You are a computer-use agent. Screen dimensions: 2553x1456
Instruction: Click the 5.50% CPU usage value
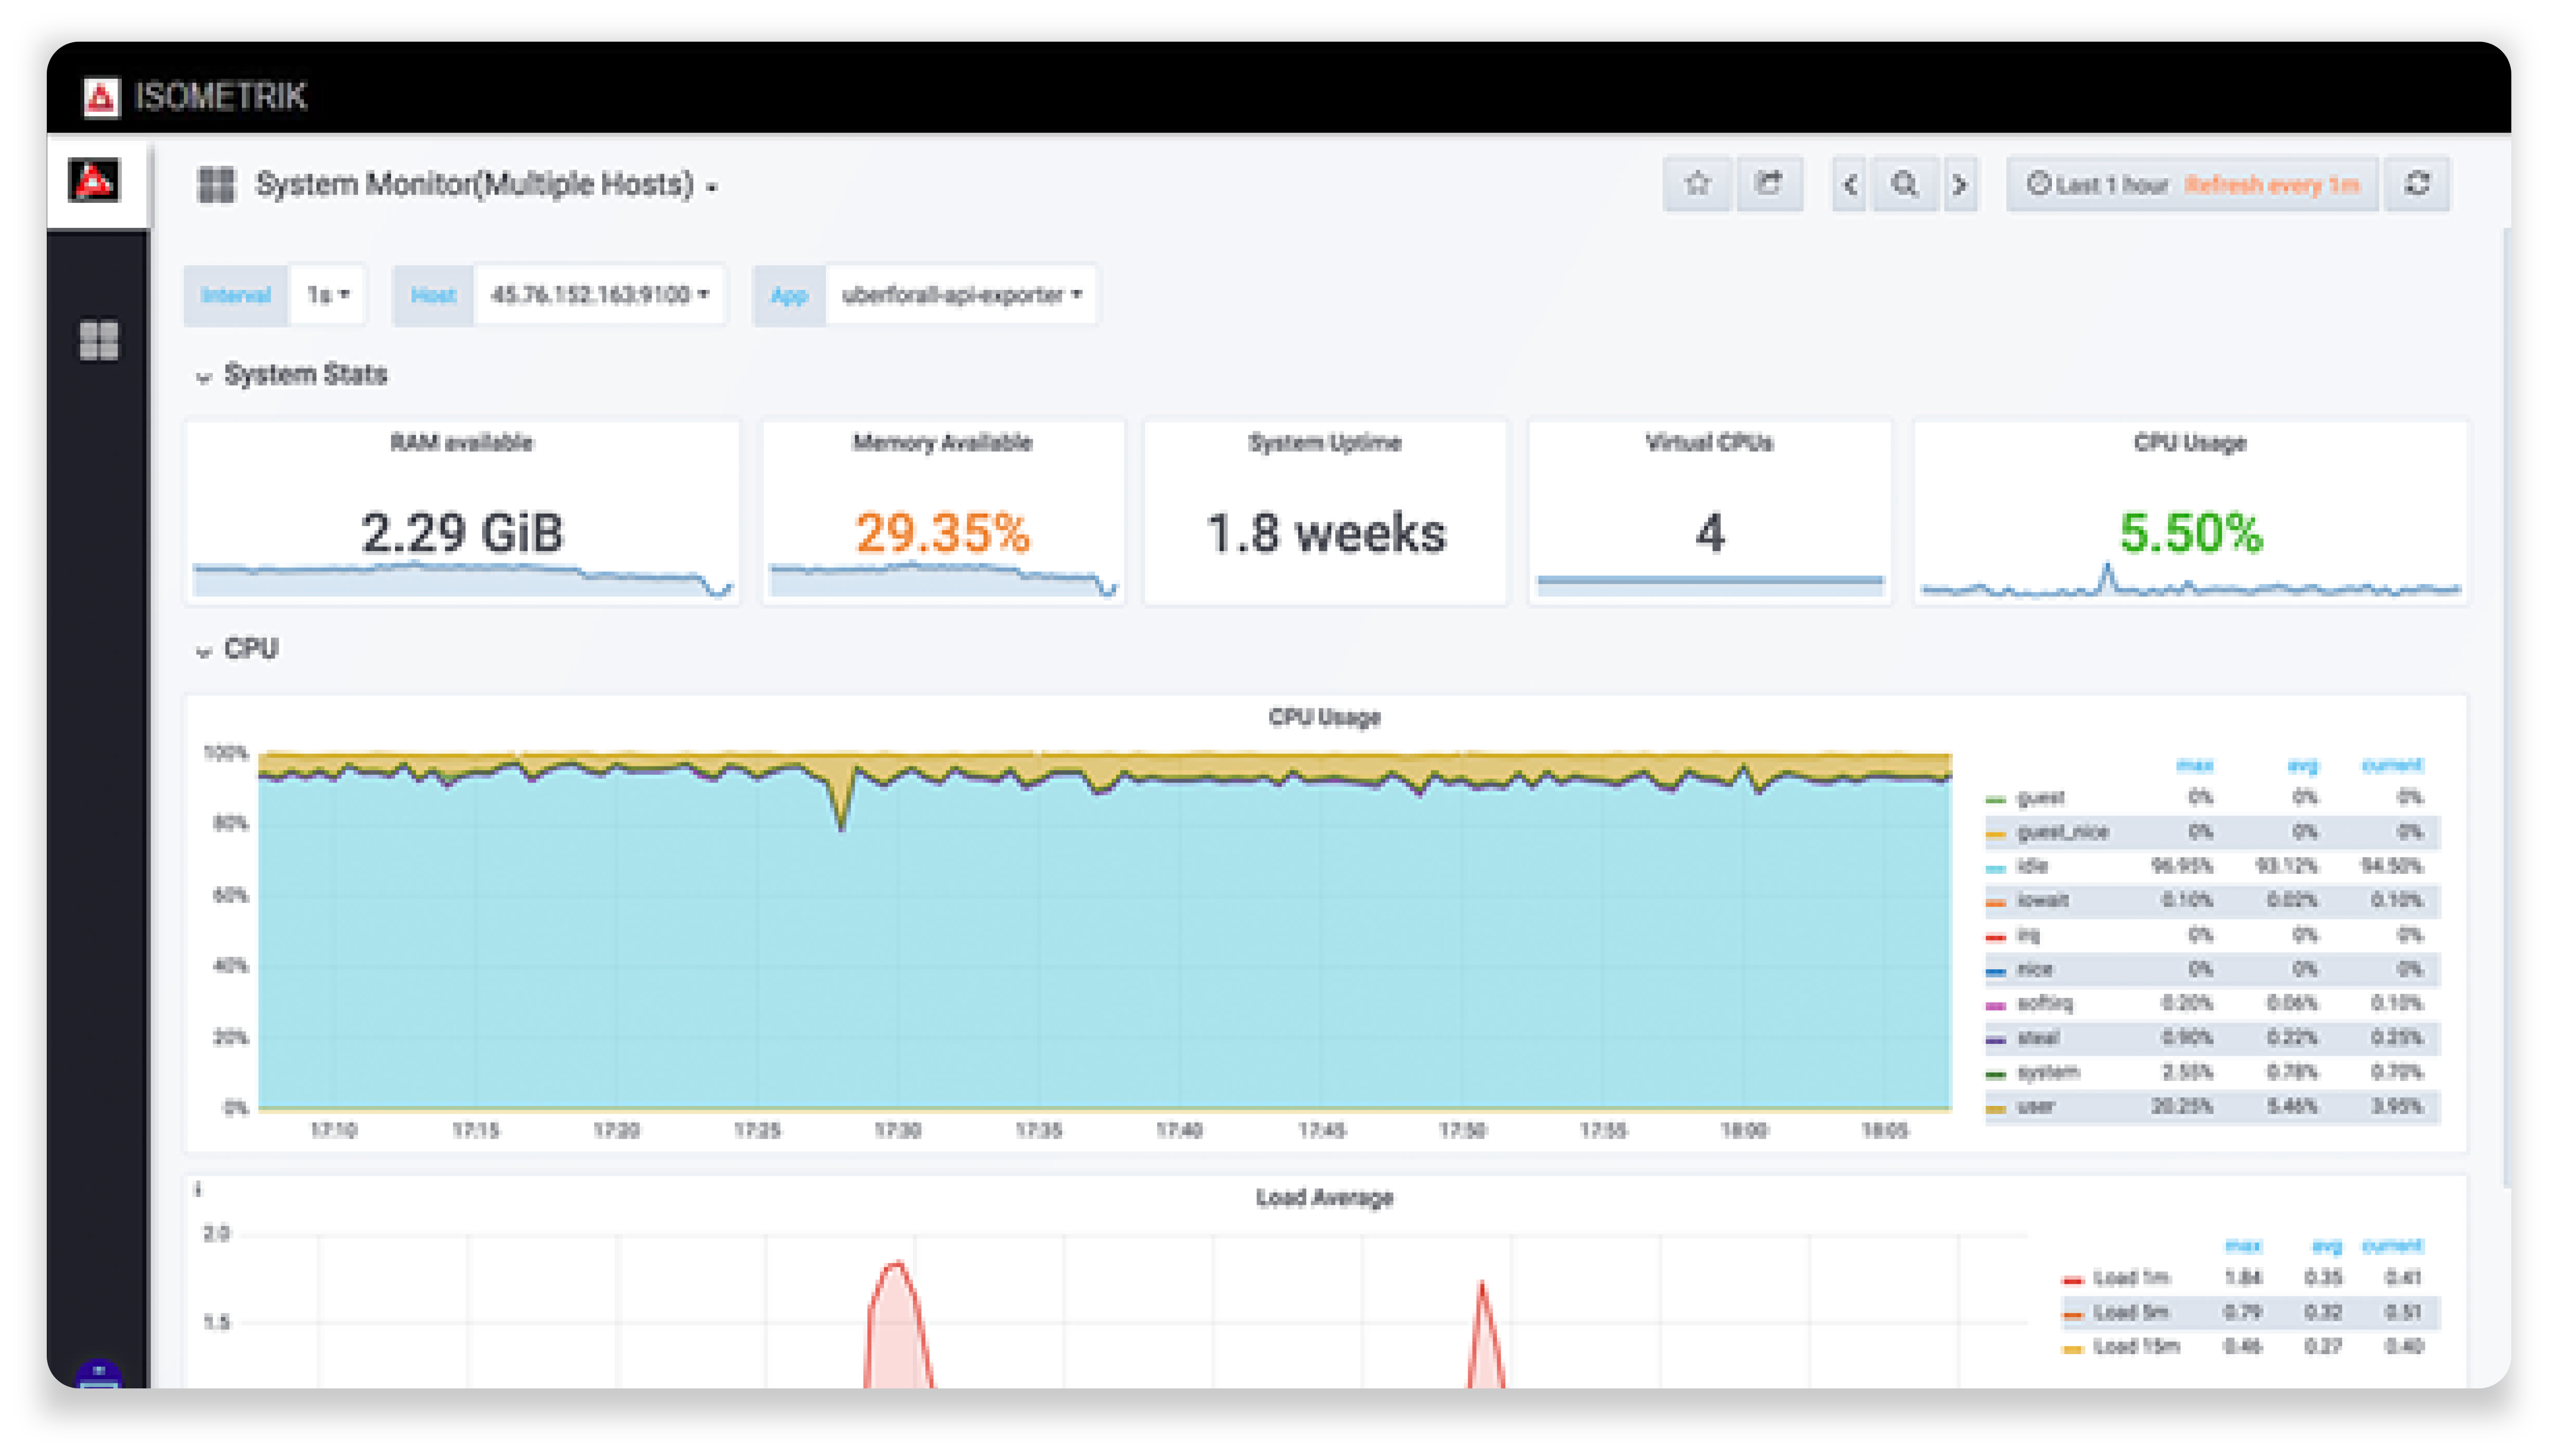click(x=2190, y=532)
